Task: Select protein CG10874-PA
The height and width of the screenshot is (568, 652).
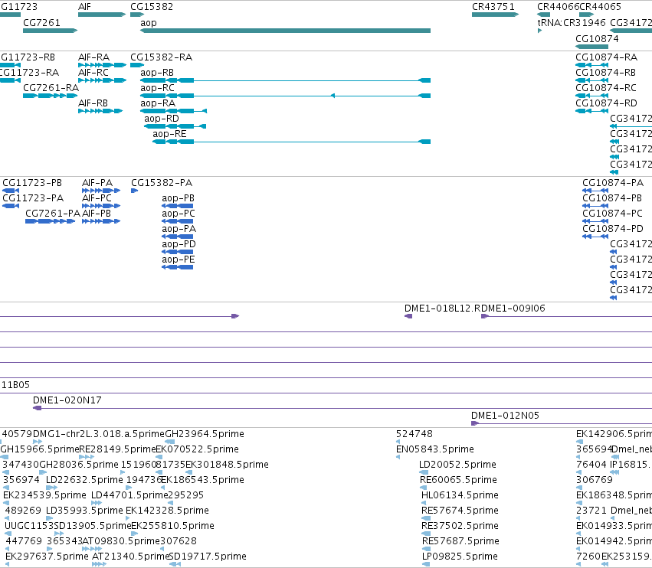Action: (595, 191)
